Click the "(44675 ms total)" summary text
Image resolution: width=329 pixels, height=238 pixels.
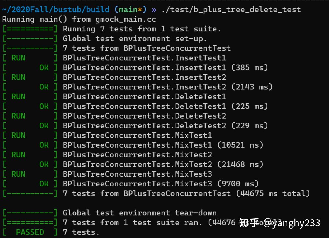click(273, 193)
